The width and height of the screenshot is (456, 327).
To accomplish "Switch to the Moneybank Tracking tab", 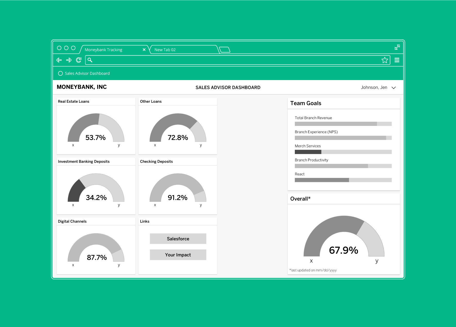I will (x=113, y=50).
